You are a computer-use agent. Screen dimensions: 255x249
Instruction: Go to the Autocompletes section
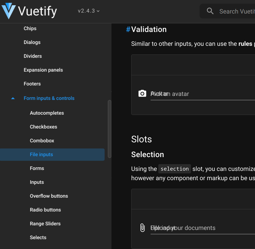[47, 113]
